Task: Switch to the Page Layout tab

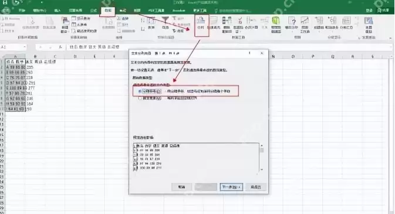Action: point(75,11)
